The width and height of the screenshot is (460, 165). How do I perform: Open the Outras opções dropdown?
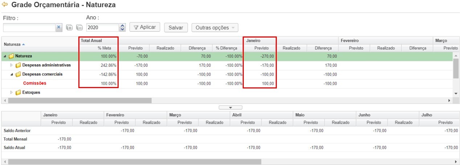click(x=215, y=27)
